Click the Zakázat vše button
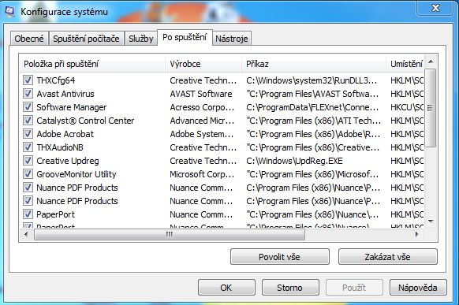Viewport: 459px width, 305px height. point(387,257)
